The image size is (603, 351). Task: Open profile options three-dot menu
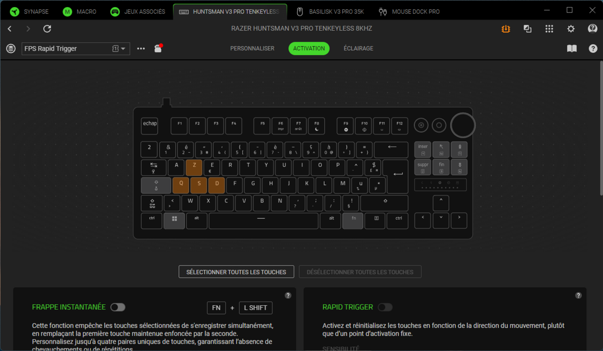tap(141, 49)
